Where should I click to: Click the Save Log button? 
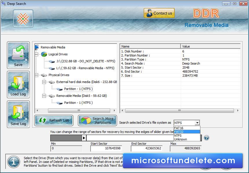(x=18, y=114)
